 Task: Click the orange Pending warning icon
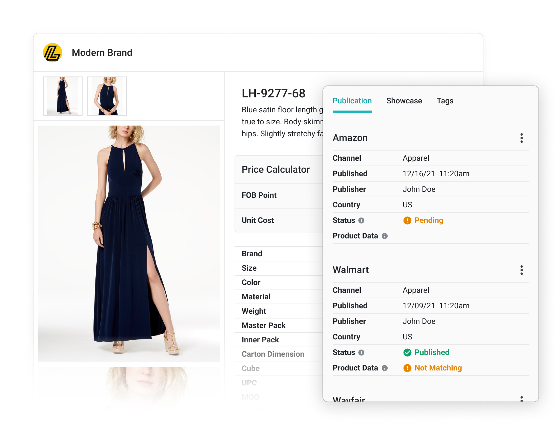[407, 220]
